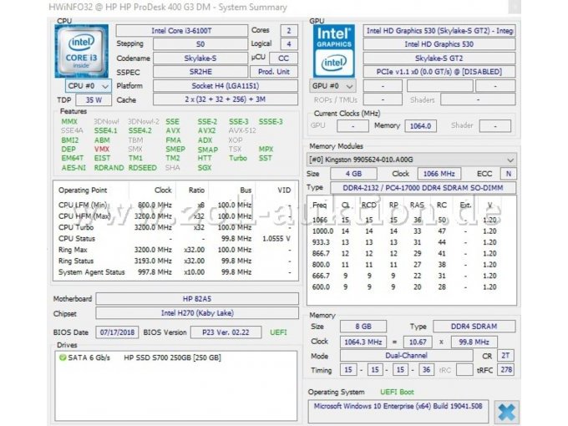The height and width of the screenshot is (426, 568).
Task: Click the Intel Core i3-6100T name field
Action: pyautogui.click(x=181, y=31)
